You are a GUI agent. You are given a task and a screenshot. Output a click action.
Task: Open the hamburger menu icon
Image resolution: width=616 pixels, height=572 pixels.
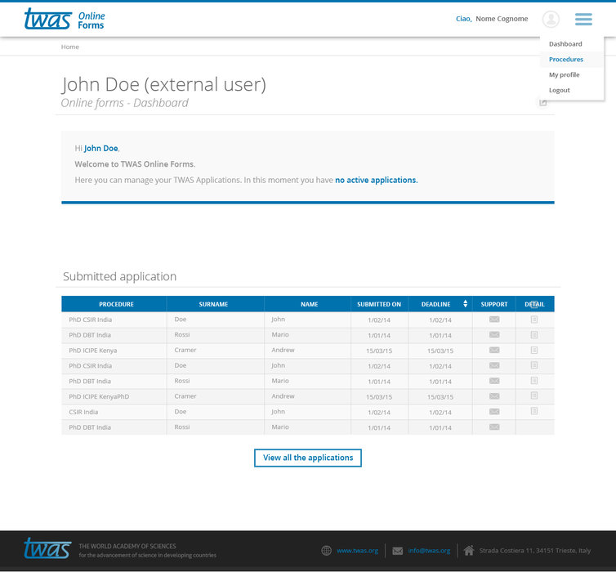[583, 19]
